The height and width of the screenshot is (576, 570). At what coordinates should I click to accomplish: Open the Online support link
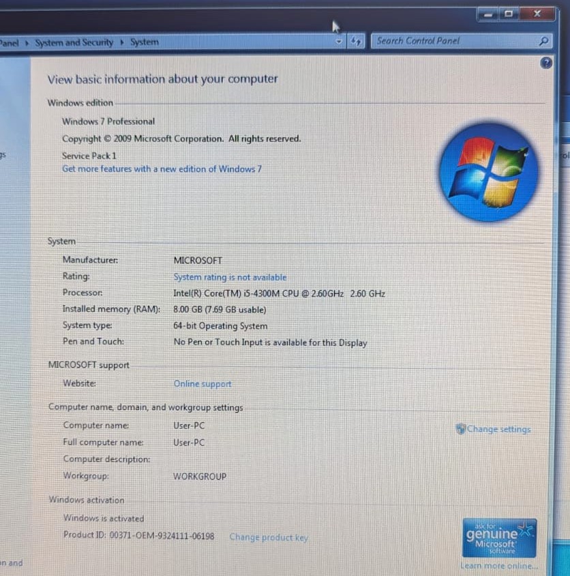[x=202, y=384]
